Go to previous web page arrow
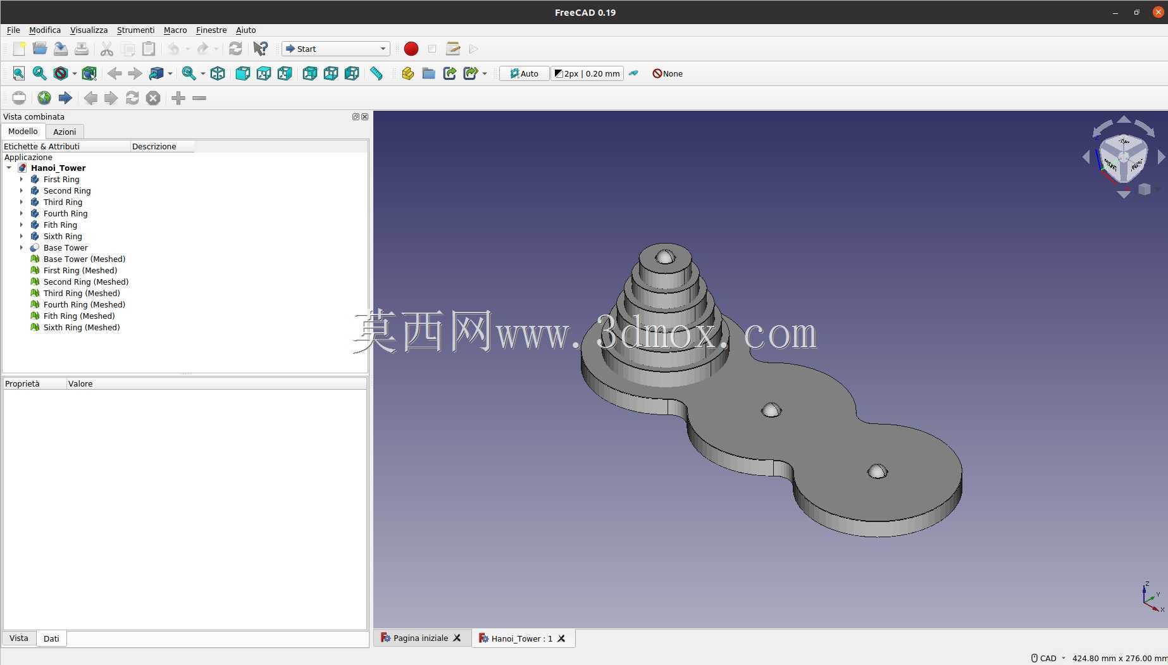Screen dimensions: 1168x665 coord(90,98)
